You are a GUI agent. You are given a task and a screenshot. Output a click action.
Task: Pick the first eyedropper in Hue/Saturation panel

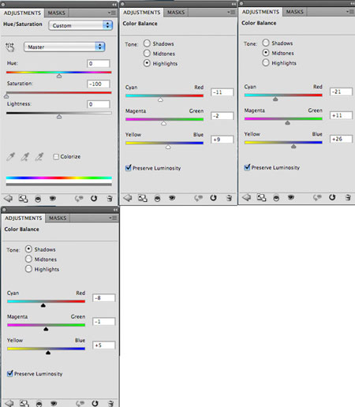pos(10,157)
